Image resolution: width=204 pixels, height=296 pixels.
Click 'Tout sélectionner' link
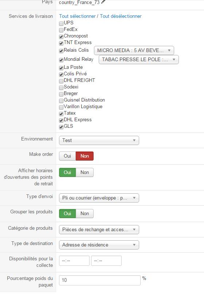point(77,16)
